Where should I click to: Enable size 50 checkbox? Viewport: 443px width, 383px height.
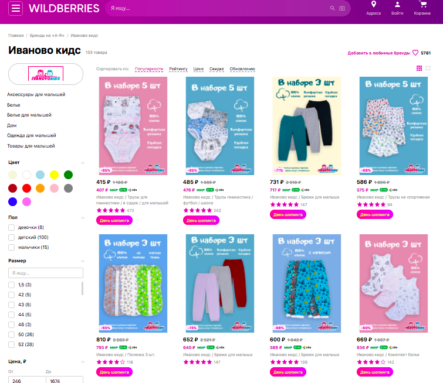coord(11,334)
